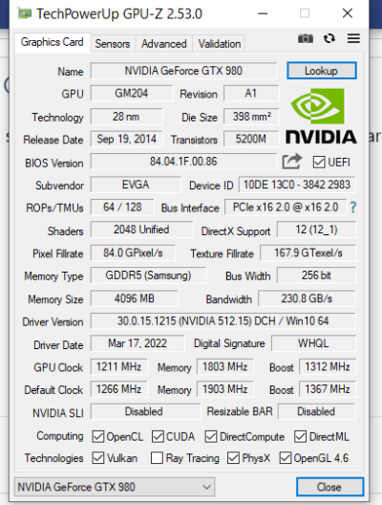382x505 pixels.
Task: Click the GPU-Z title bar app icon
Action: pos(25,13)
